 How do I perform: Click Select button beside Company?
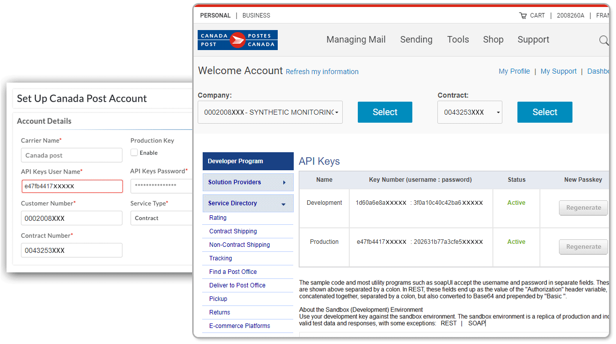[385, 112]
